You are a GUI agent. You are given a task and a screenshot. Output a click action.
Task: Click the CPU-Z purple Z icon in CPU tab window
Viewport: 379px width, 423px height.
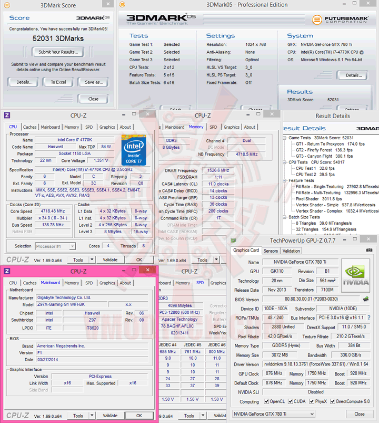[7, 116]
